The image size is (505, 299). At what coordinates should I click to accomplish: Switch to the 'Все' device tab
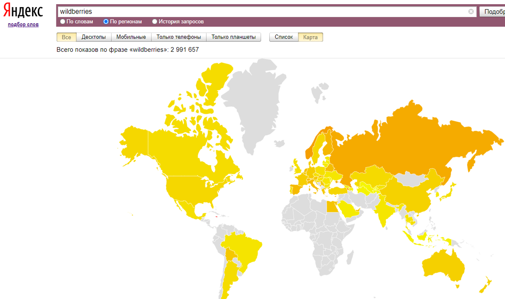(66, 37)
